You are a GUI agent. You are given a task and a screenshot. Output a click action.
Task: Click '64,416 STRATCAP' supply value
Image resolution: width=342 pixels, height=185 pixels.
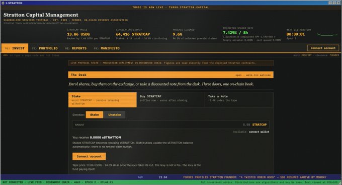tap(133, 34)
